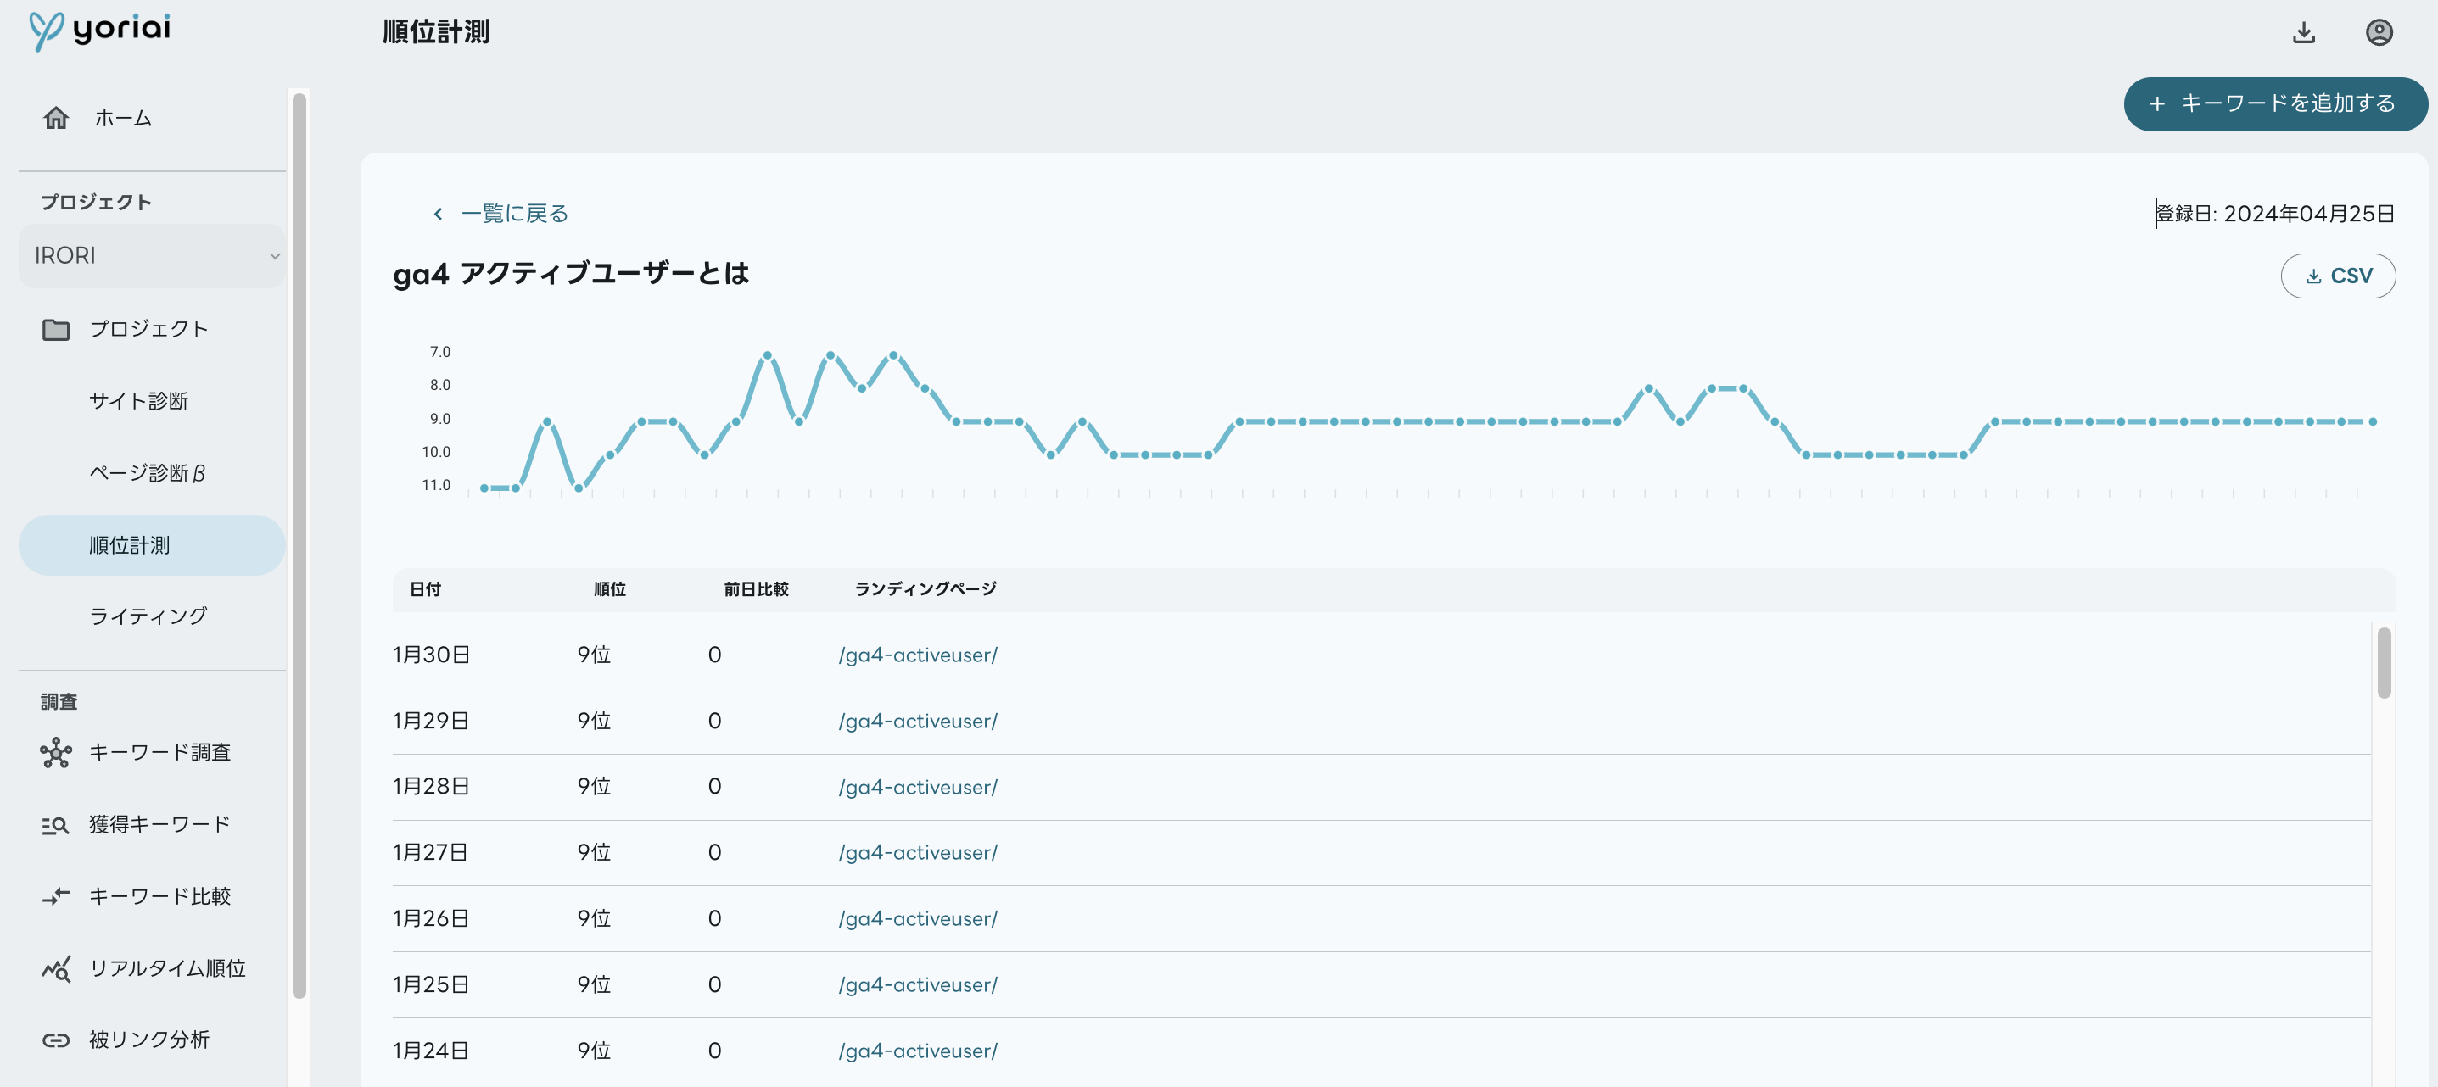Open the user account icon
The width and height of the screenshot is (2438, 1087).
pyautogui.click(x=2379, y=32)
